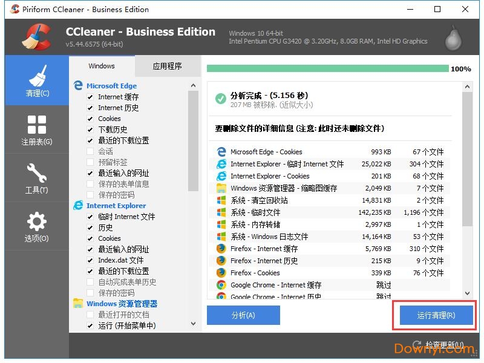Uncheck Cookies under Internet Explorer

[91, 238]
